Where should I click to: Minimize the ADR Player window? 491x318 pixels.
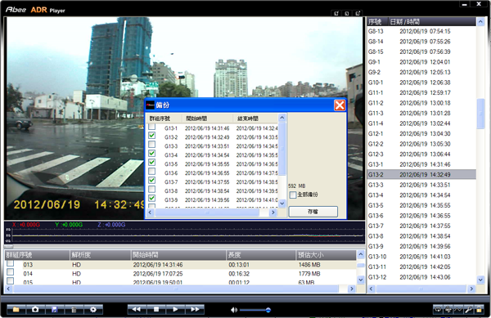click(464, 4)
